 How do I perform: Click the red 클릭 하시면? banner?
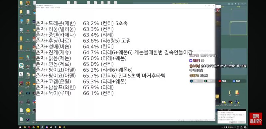256,119
